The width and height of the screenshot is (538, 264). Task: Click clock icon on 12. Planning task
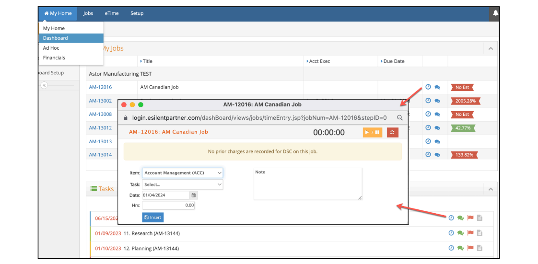[x=451, y=248]
